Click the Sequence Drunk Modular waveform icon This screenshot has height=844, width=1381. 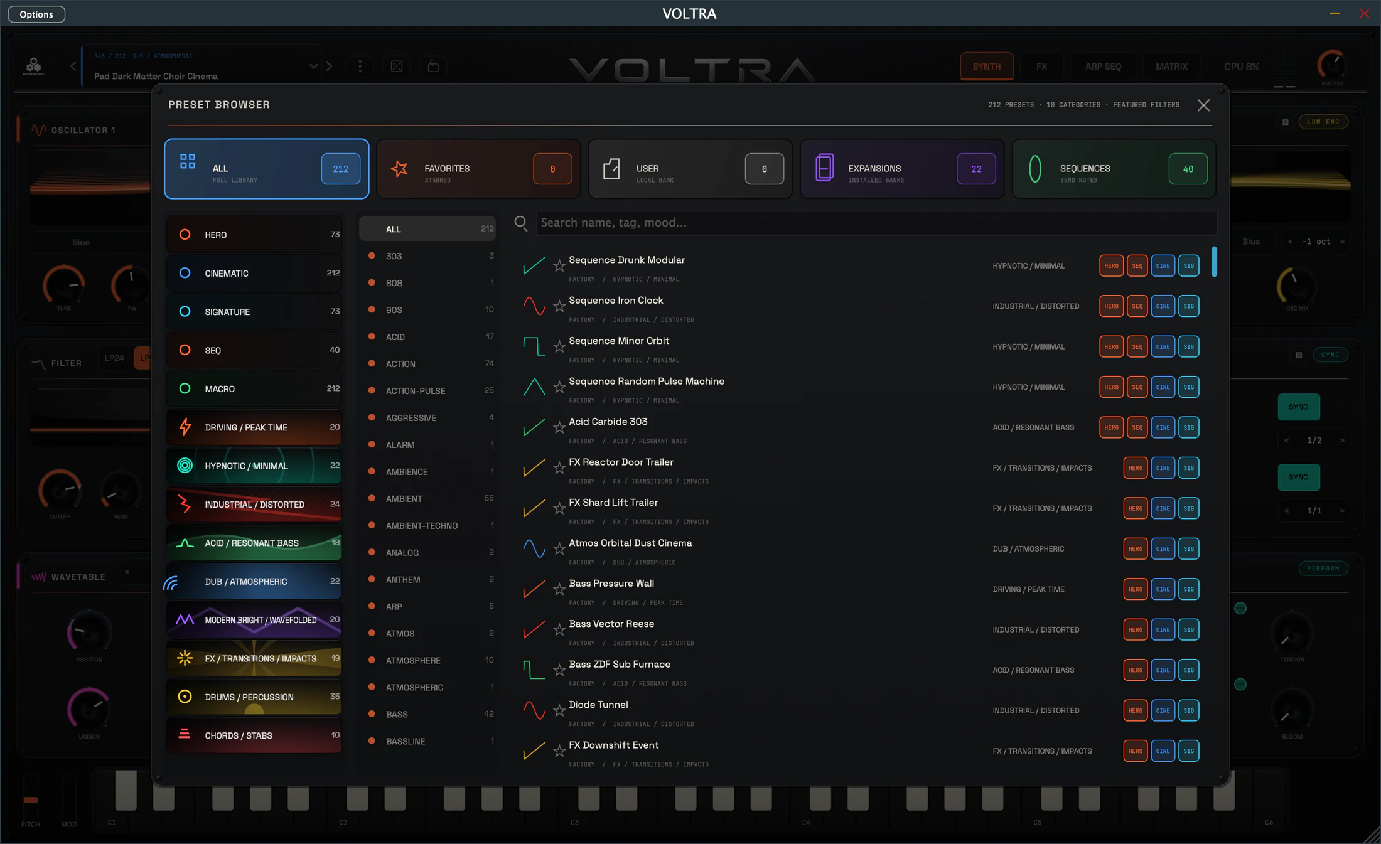[534, 265]
